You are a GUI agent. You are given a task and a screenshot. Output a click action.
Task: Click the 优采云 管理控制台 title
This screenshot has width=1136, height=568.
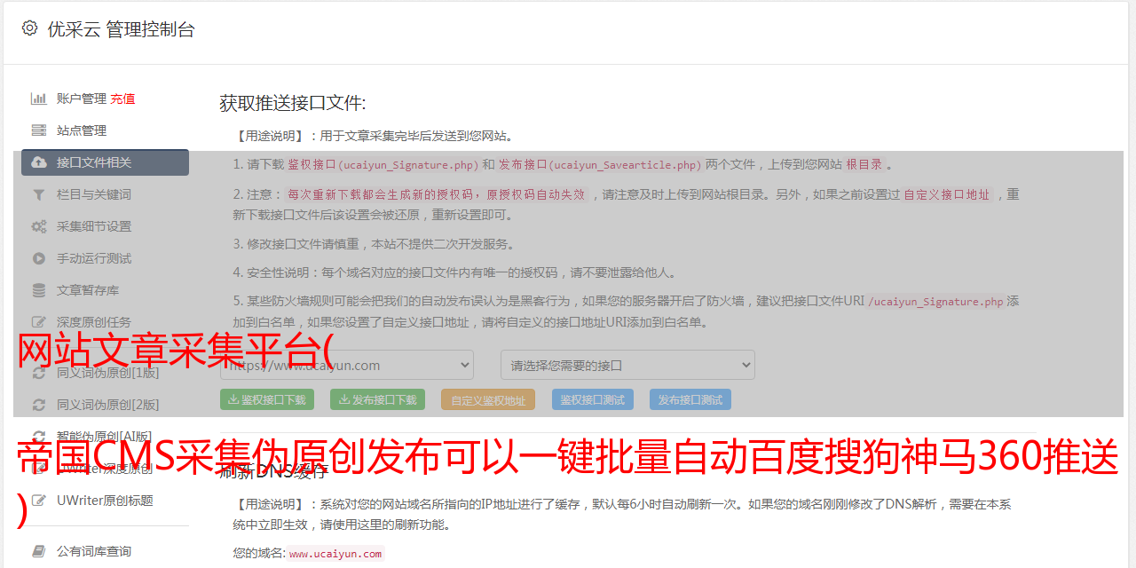pyautogui.click(x=121, y=29)
